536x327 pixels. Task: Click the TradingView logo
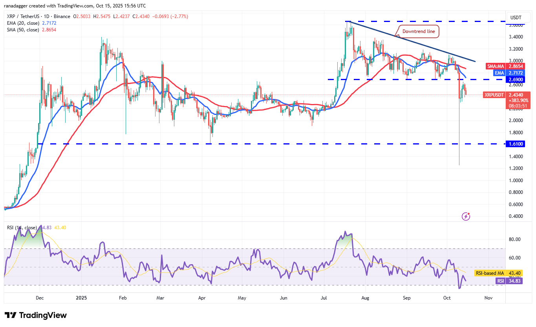click(35, 315)
